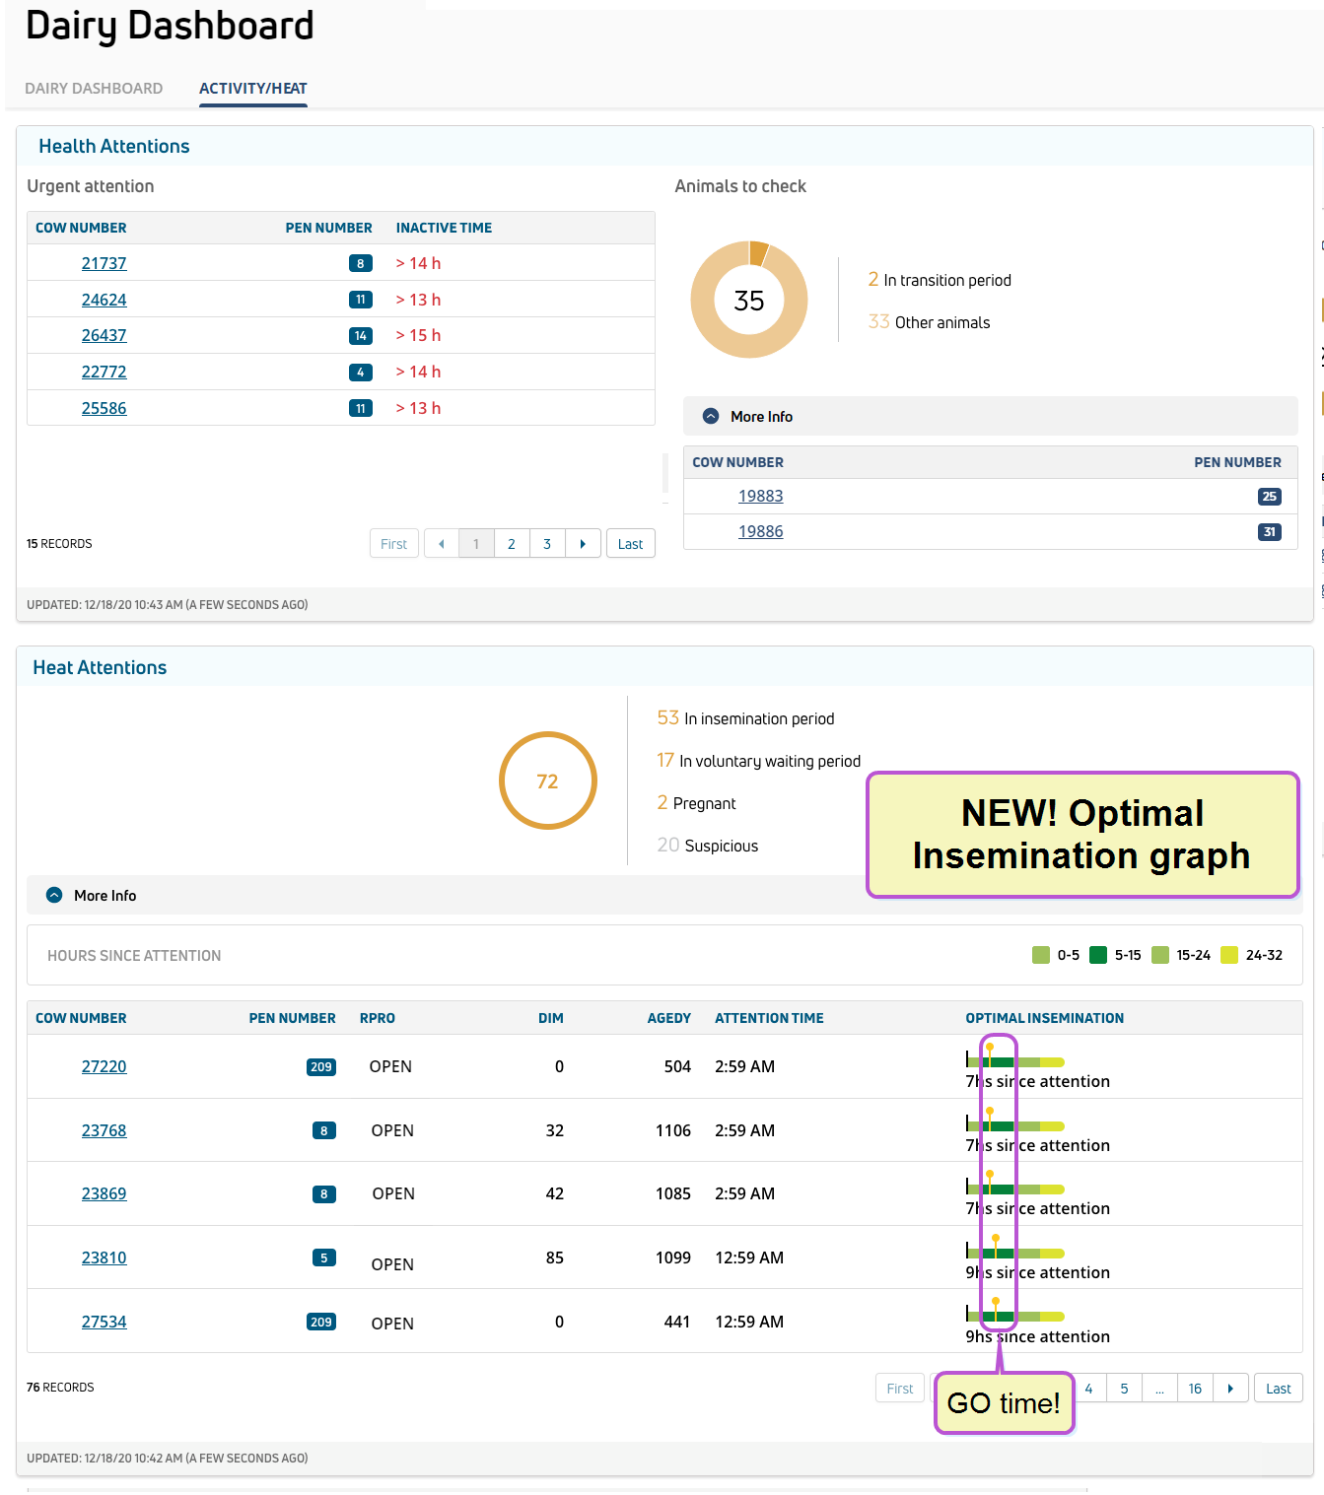Sort urgent attention by Inactive Time header

click(444, 228)
